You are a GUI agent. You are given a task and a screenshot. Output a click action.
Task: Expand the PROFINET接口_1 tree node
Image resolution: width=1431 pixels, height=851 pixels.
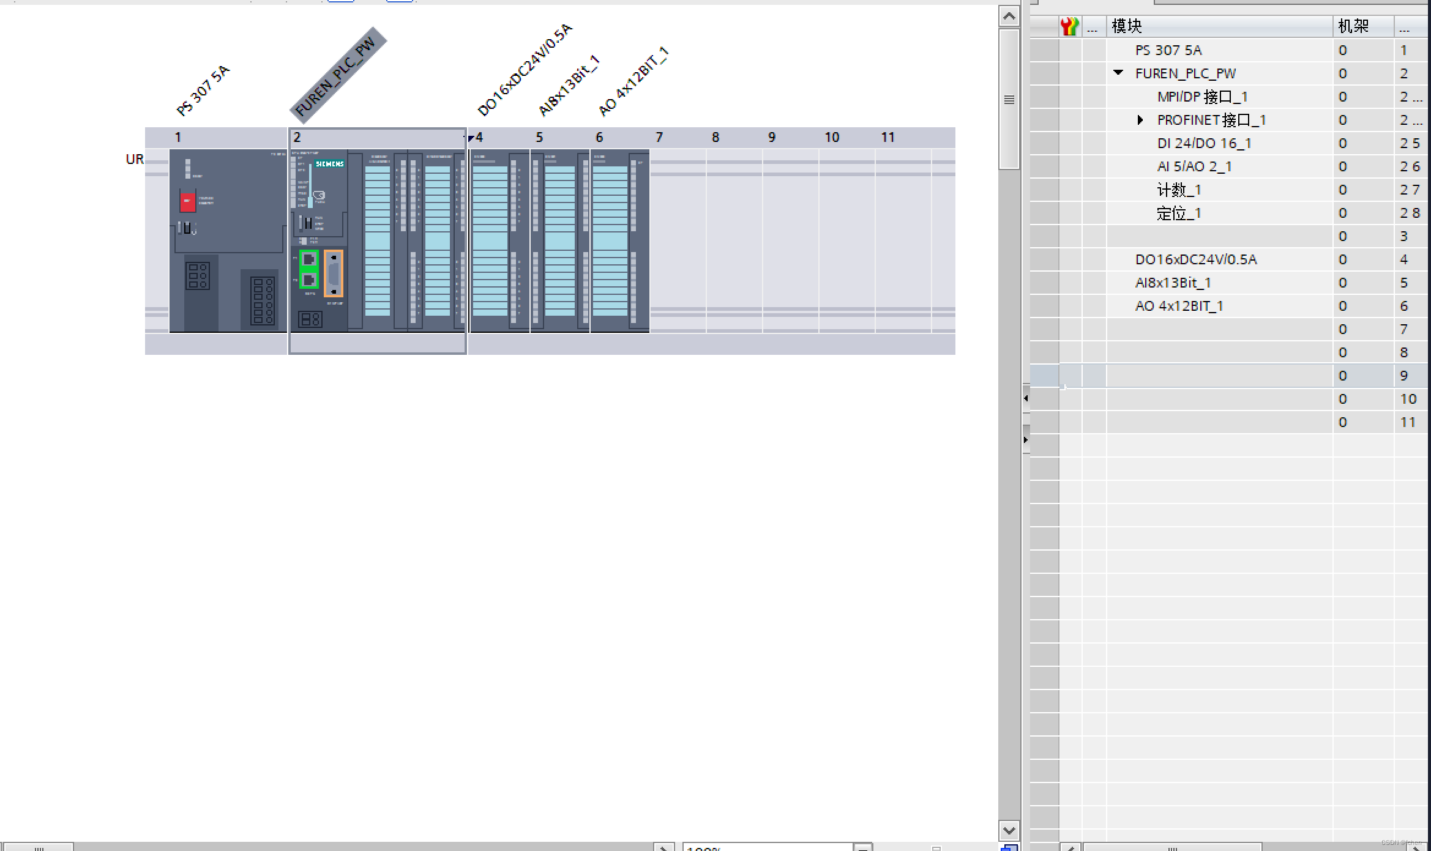(x=1140, y=120)
